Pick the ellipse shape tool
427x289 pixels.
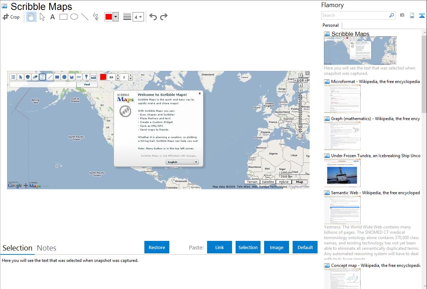pyautogui.click(x=74, y=17)
